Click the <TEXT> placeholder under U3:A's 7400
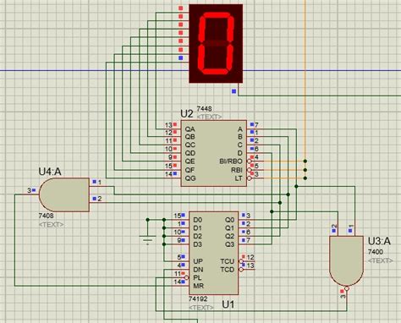Viewport: 401px width, 323px height. coord(381,260)
